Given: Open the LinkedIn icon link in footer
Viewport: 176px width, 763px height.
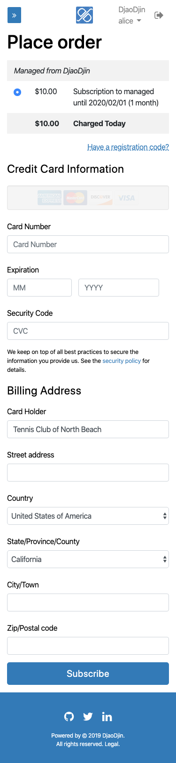Looking at the screenshot, I should click(x=107, y=716).
